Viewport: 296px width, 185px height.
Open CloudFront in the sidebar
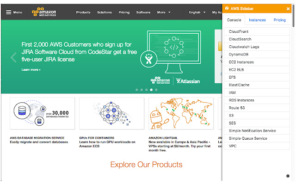coord(257,31)
